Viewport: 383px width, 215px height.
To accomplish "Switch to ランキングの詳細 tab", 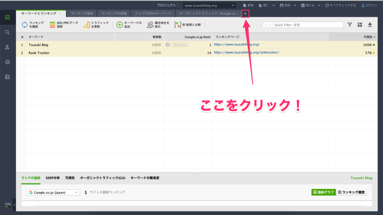I will click(114, 13).
